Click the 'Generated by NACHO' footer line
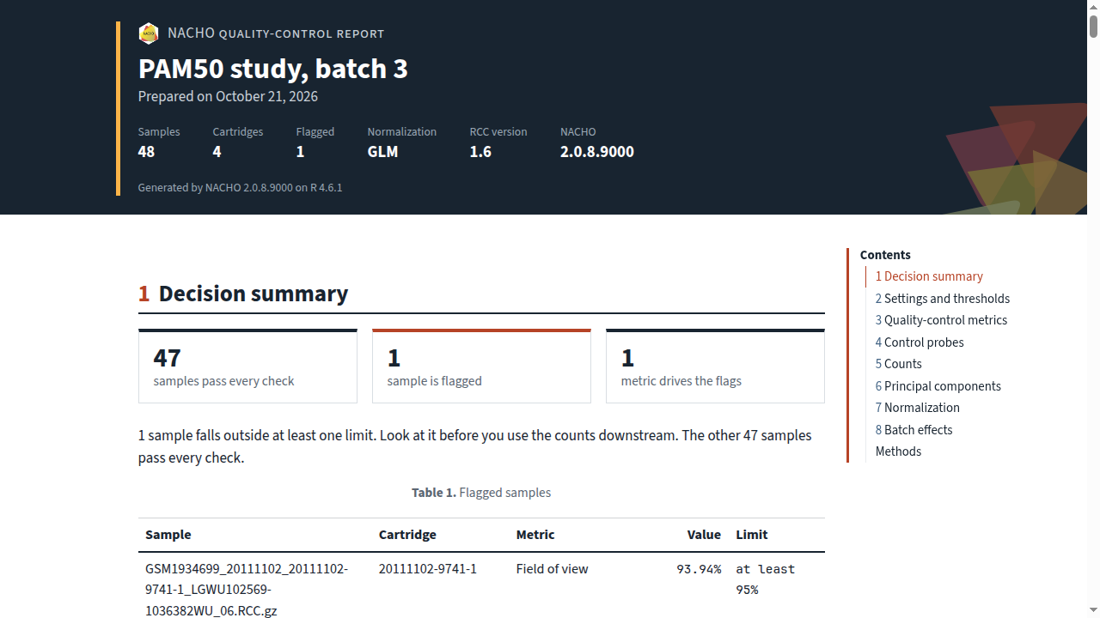 241,187
